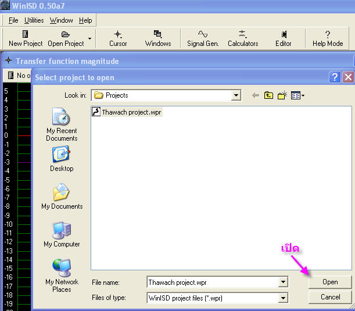Expand the File name dropdown arrow

click(283, 282)
